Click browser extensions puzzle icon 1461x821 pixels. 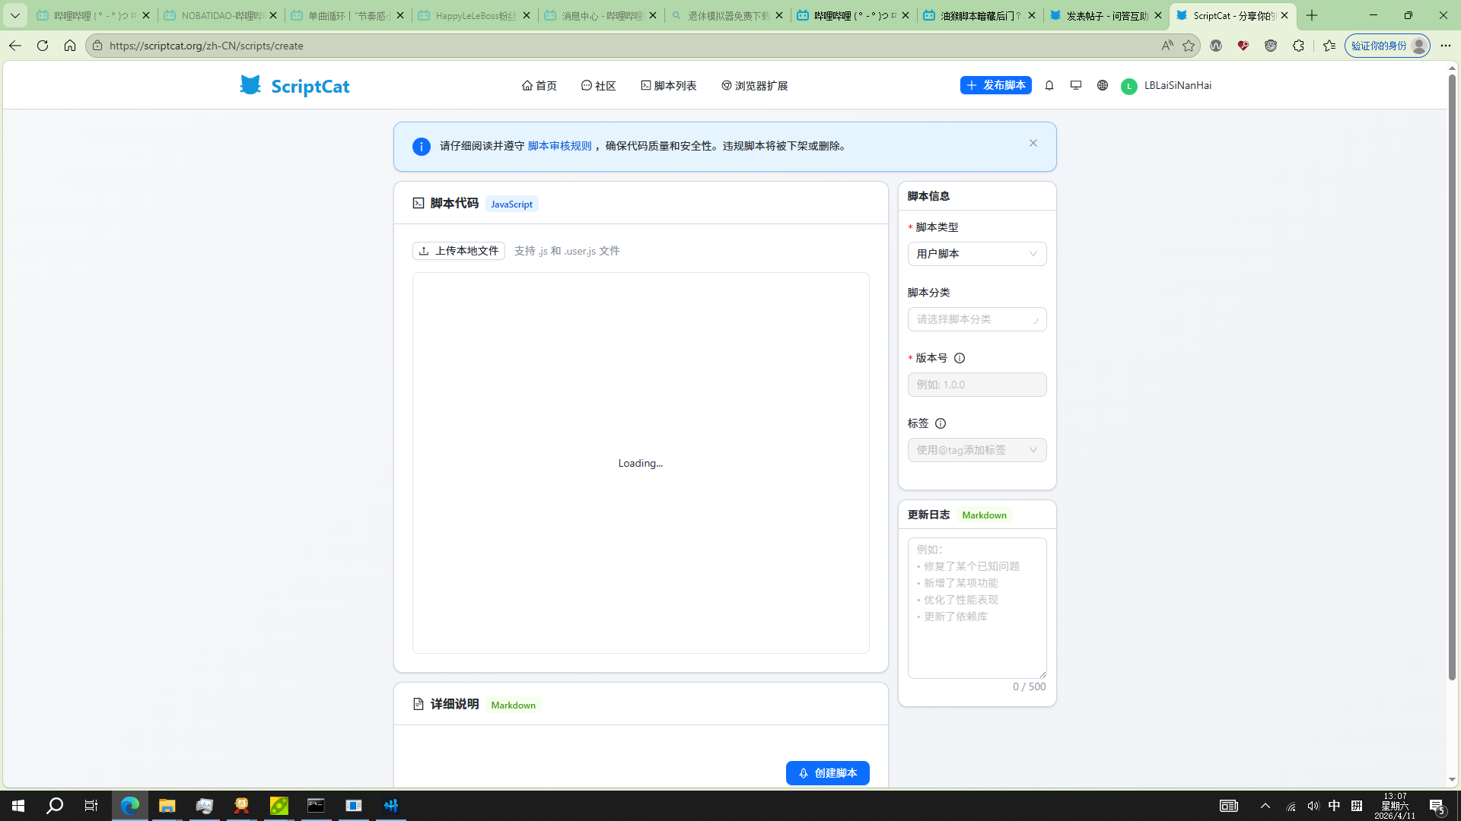pos(1298,46)
